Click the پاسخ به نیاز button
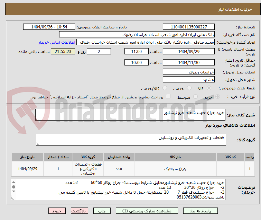The image size is (261, 220). [200, 211]
